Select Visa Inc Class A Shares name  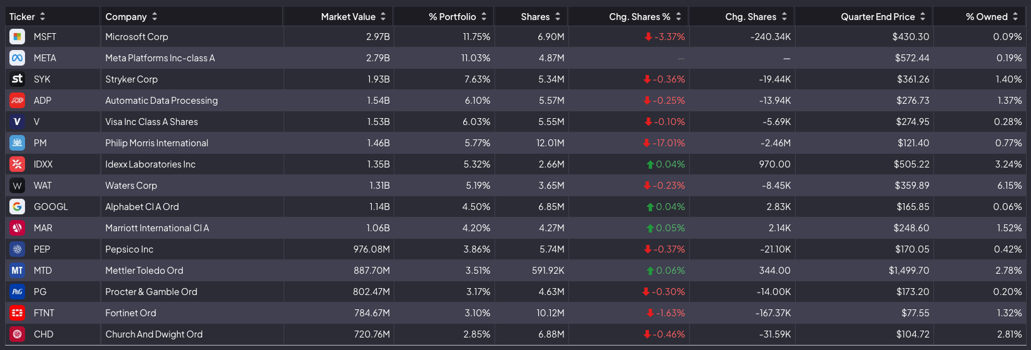(x=151, y=122)
